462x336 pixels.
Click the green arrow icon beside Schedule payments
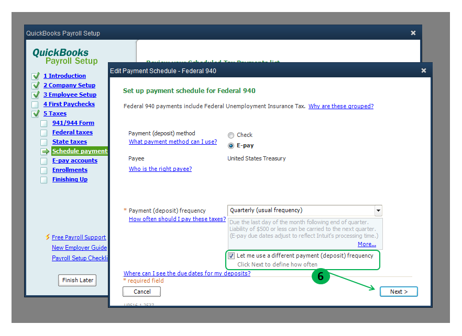pyautogui.click(x=45, y=152)
